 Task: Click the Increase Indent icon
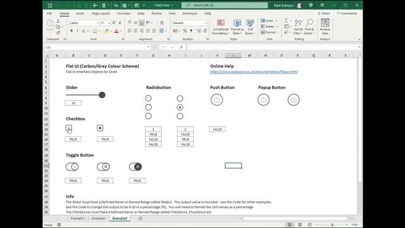[154, 31]
